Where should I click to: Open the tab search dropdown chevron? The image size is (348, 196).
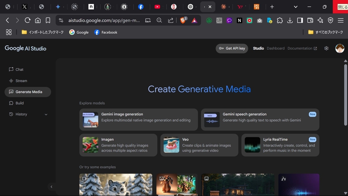(296, 7)
